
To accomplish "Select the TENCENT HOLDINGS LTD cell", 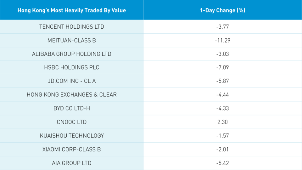I will [x=72, y=27].
